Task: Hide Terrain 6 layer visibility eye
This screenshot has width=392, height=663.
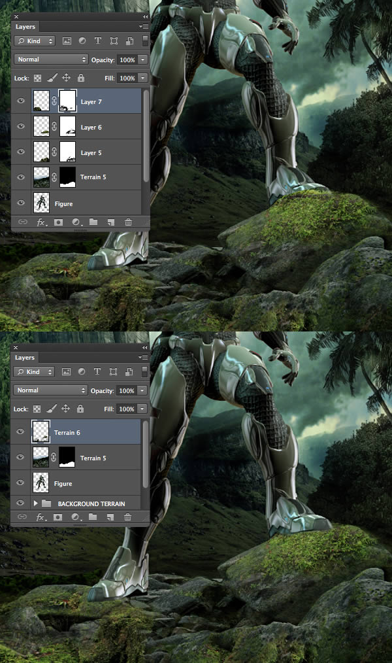Action: click(20, 432)
